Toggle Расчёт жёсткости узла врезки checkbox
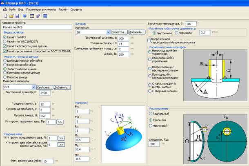Screen dimensions: 249x166 point(5,46)
